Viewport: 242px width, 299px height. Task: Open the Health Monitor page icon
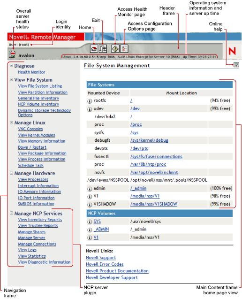pos(115,49)
